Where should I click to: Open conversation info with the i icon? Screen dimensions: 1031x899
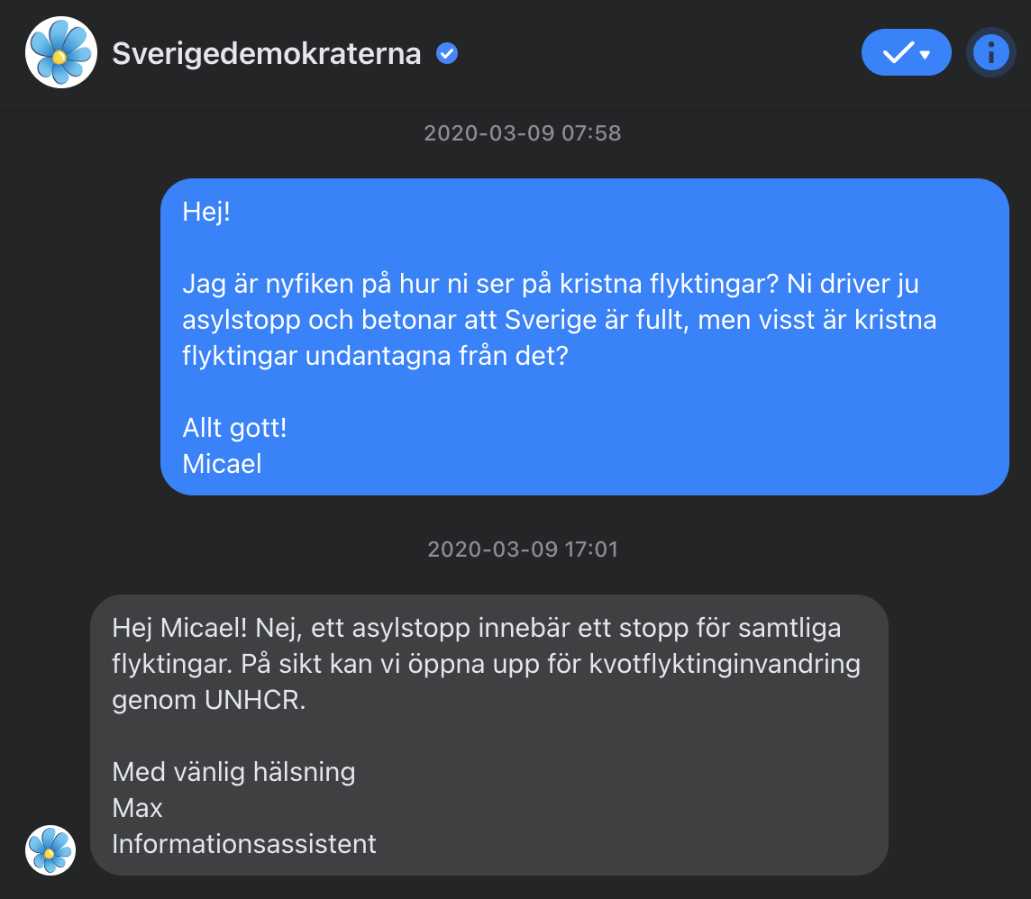click(990, 53)
